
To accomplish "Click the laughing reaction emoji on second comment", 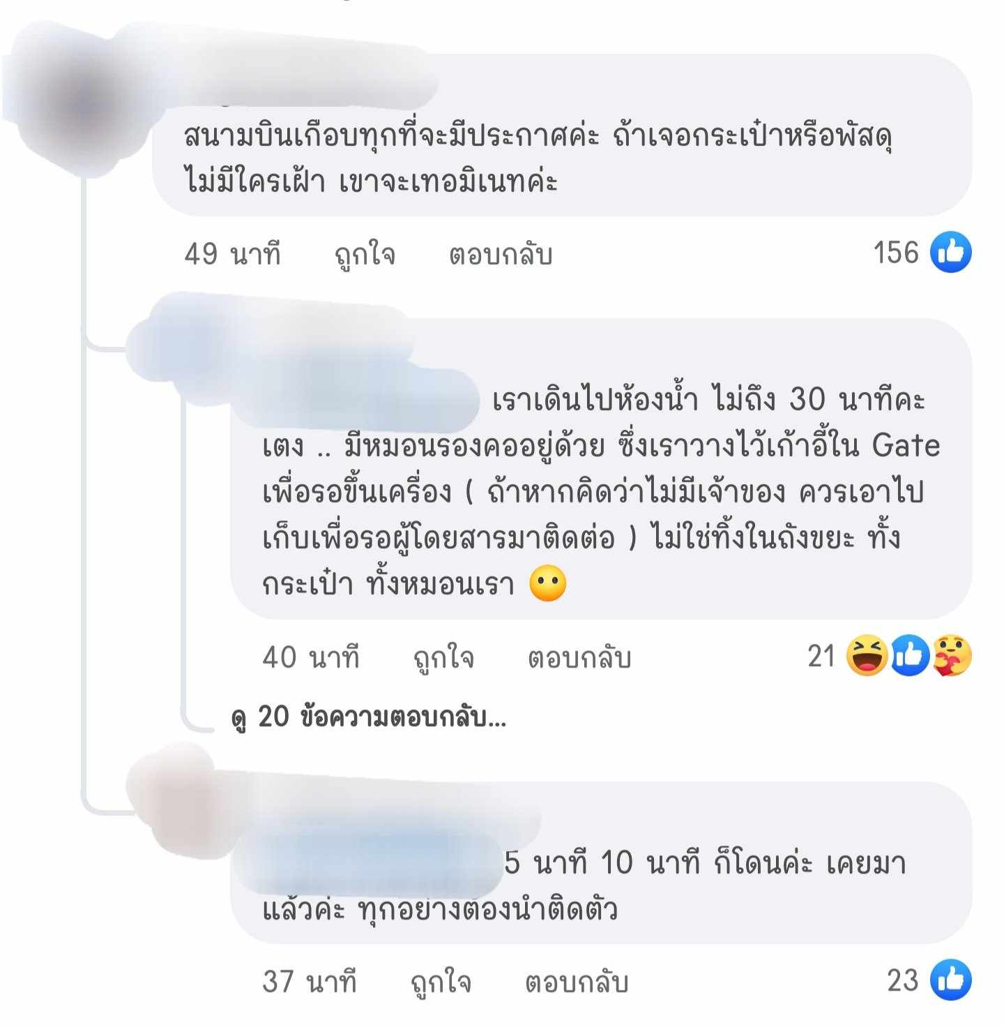I will coord(867,655).
